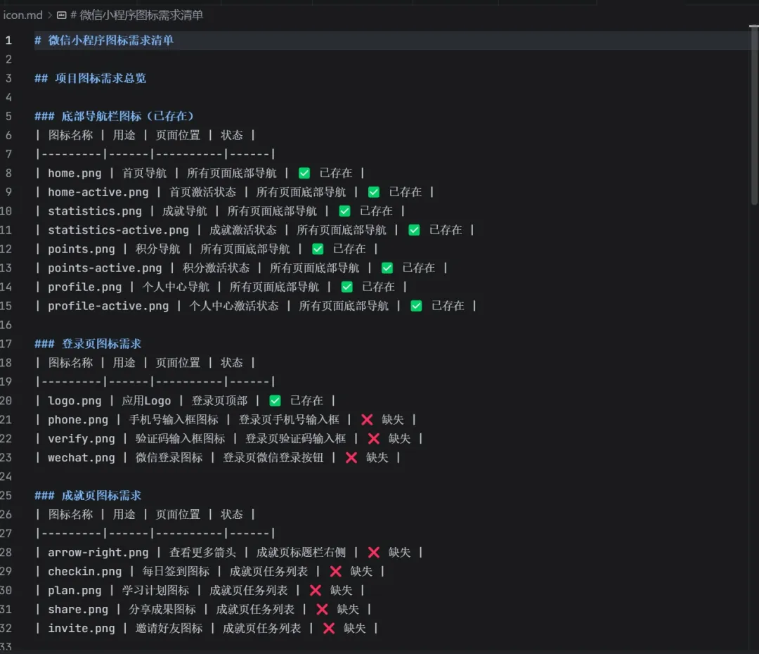Screen dimensions: 759x654
Task: Click the text plan.png
Action: (74, 590)
